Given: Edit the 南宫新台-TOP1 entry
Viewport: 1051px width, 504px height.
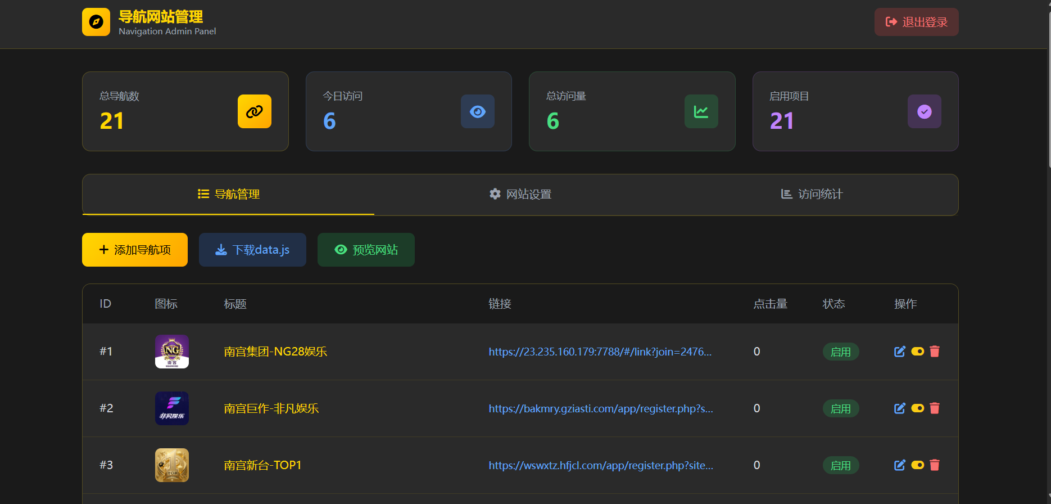Looking at the screenshot, I should [900, 465].
